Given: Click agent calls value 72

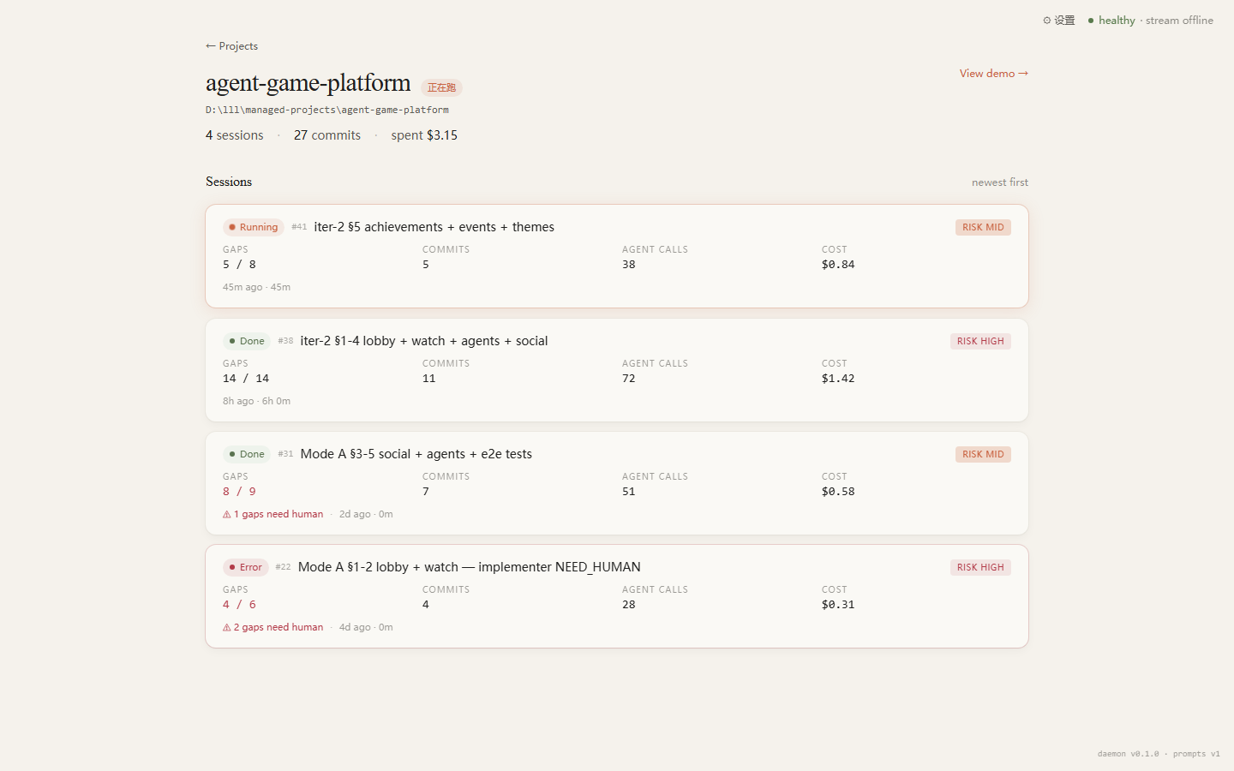Looking at the screenshot, I should (629, 379).
